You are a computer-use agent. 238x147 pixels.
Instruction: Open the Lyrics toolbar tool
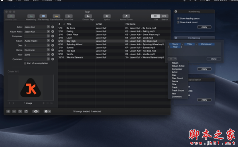pos(107,16)
